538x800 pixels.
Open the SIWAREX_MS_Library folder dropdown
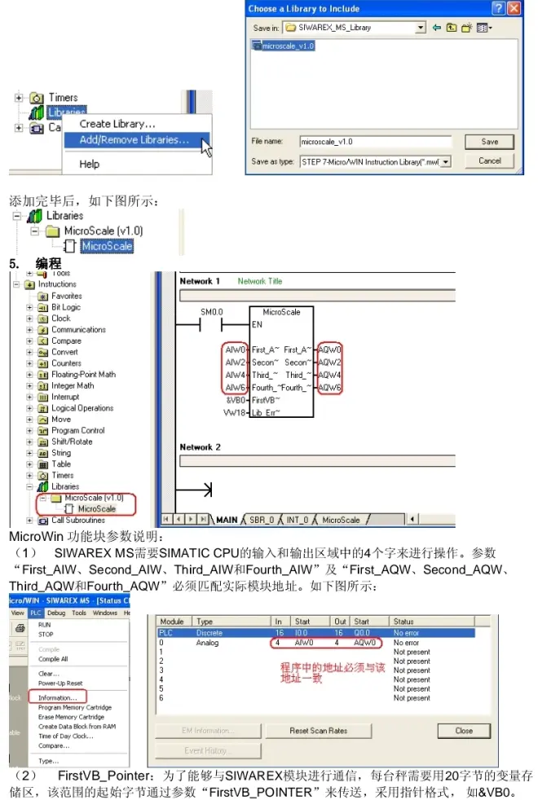[420, 28]
